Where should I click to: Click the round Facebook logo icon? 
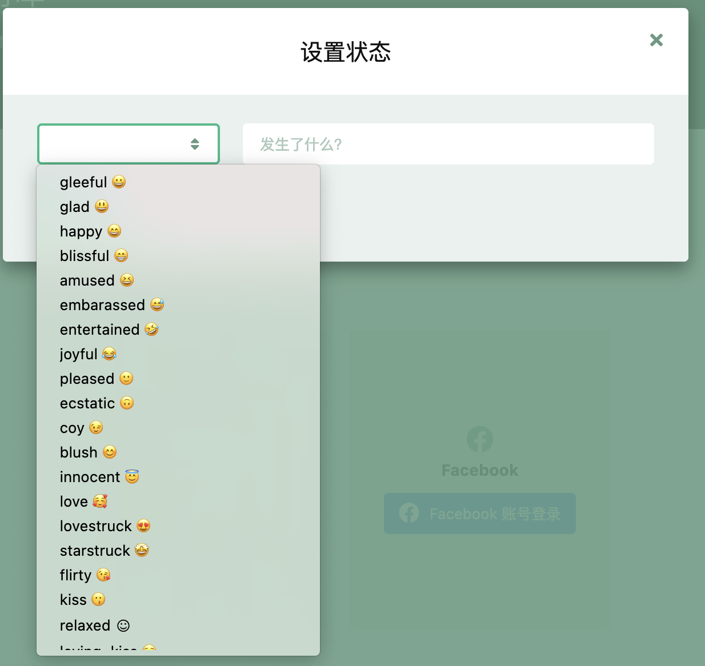[x=479, y=439]
